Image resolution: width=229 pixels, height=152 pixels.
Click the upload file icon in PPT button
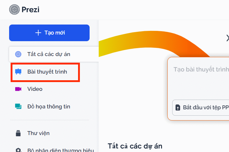coord(178,108)
